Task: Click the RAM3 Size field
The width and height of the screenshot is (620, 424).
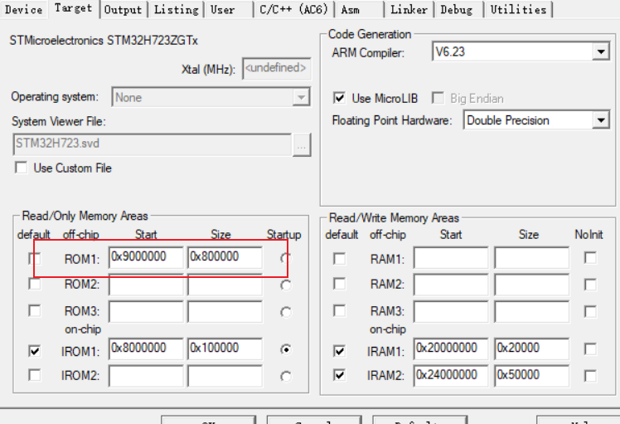Action: pos(532,311)
